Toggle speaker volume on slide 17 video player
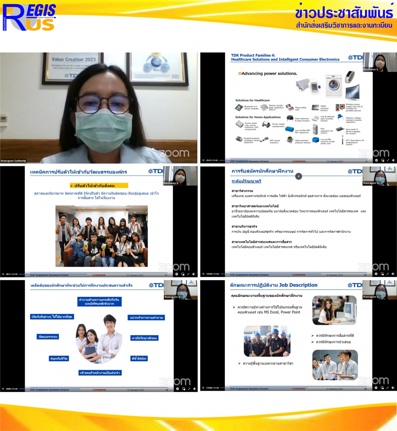This screenshot has height=431, width=397. tap(194, 274)
